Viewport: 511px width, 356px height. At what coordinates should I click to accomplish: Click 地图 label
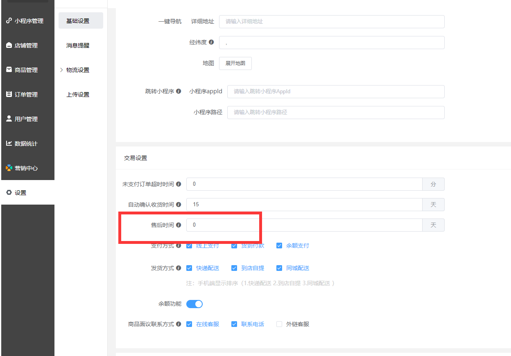point(208,63)
